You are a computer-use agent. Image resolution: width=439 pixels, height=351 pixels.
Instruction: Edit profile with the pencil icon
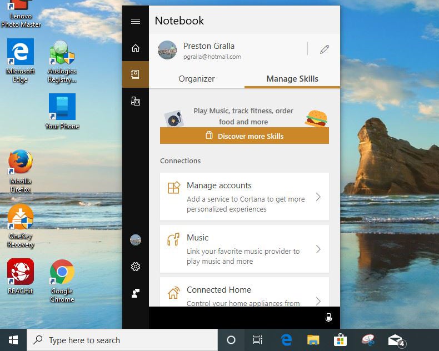tap(325, 49)
